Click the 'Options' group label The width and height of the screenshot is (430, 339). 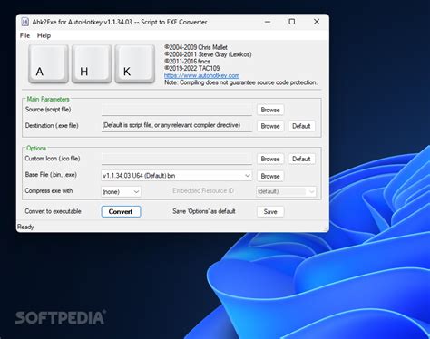(36, 149)
